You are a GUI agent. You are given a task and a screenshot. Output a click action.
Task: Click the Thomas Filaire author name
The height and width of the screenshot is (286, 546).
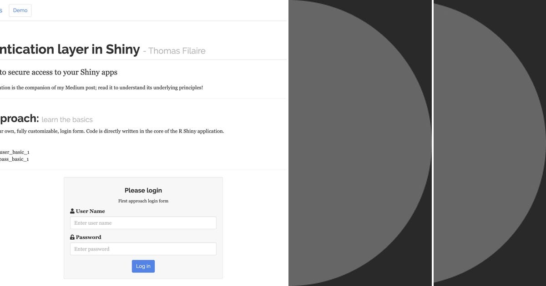click(175, 51)
